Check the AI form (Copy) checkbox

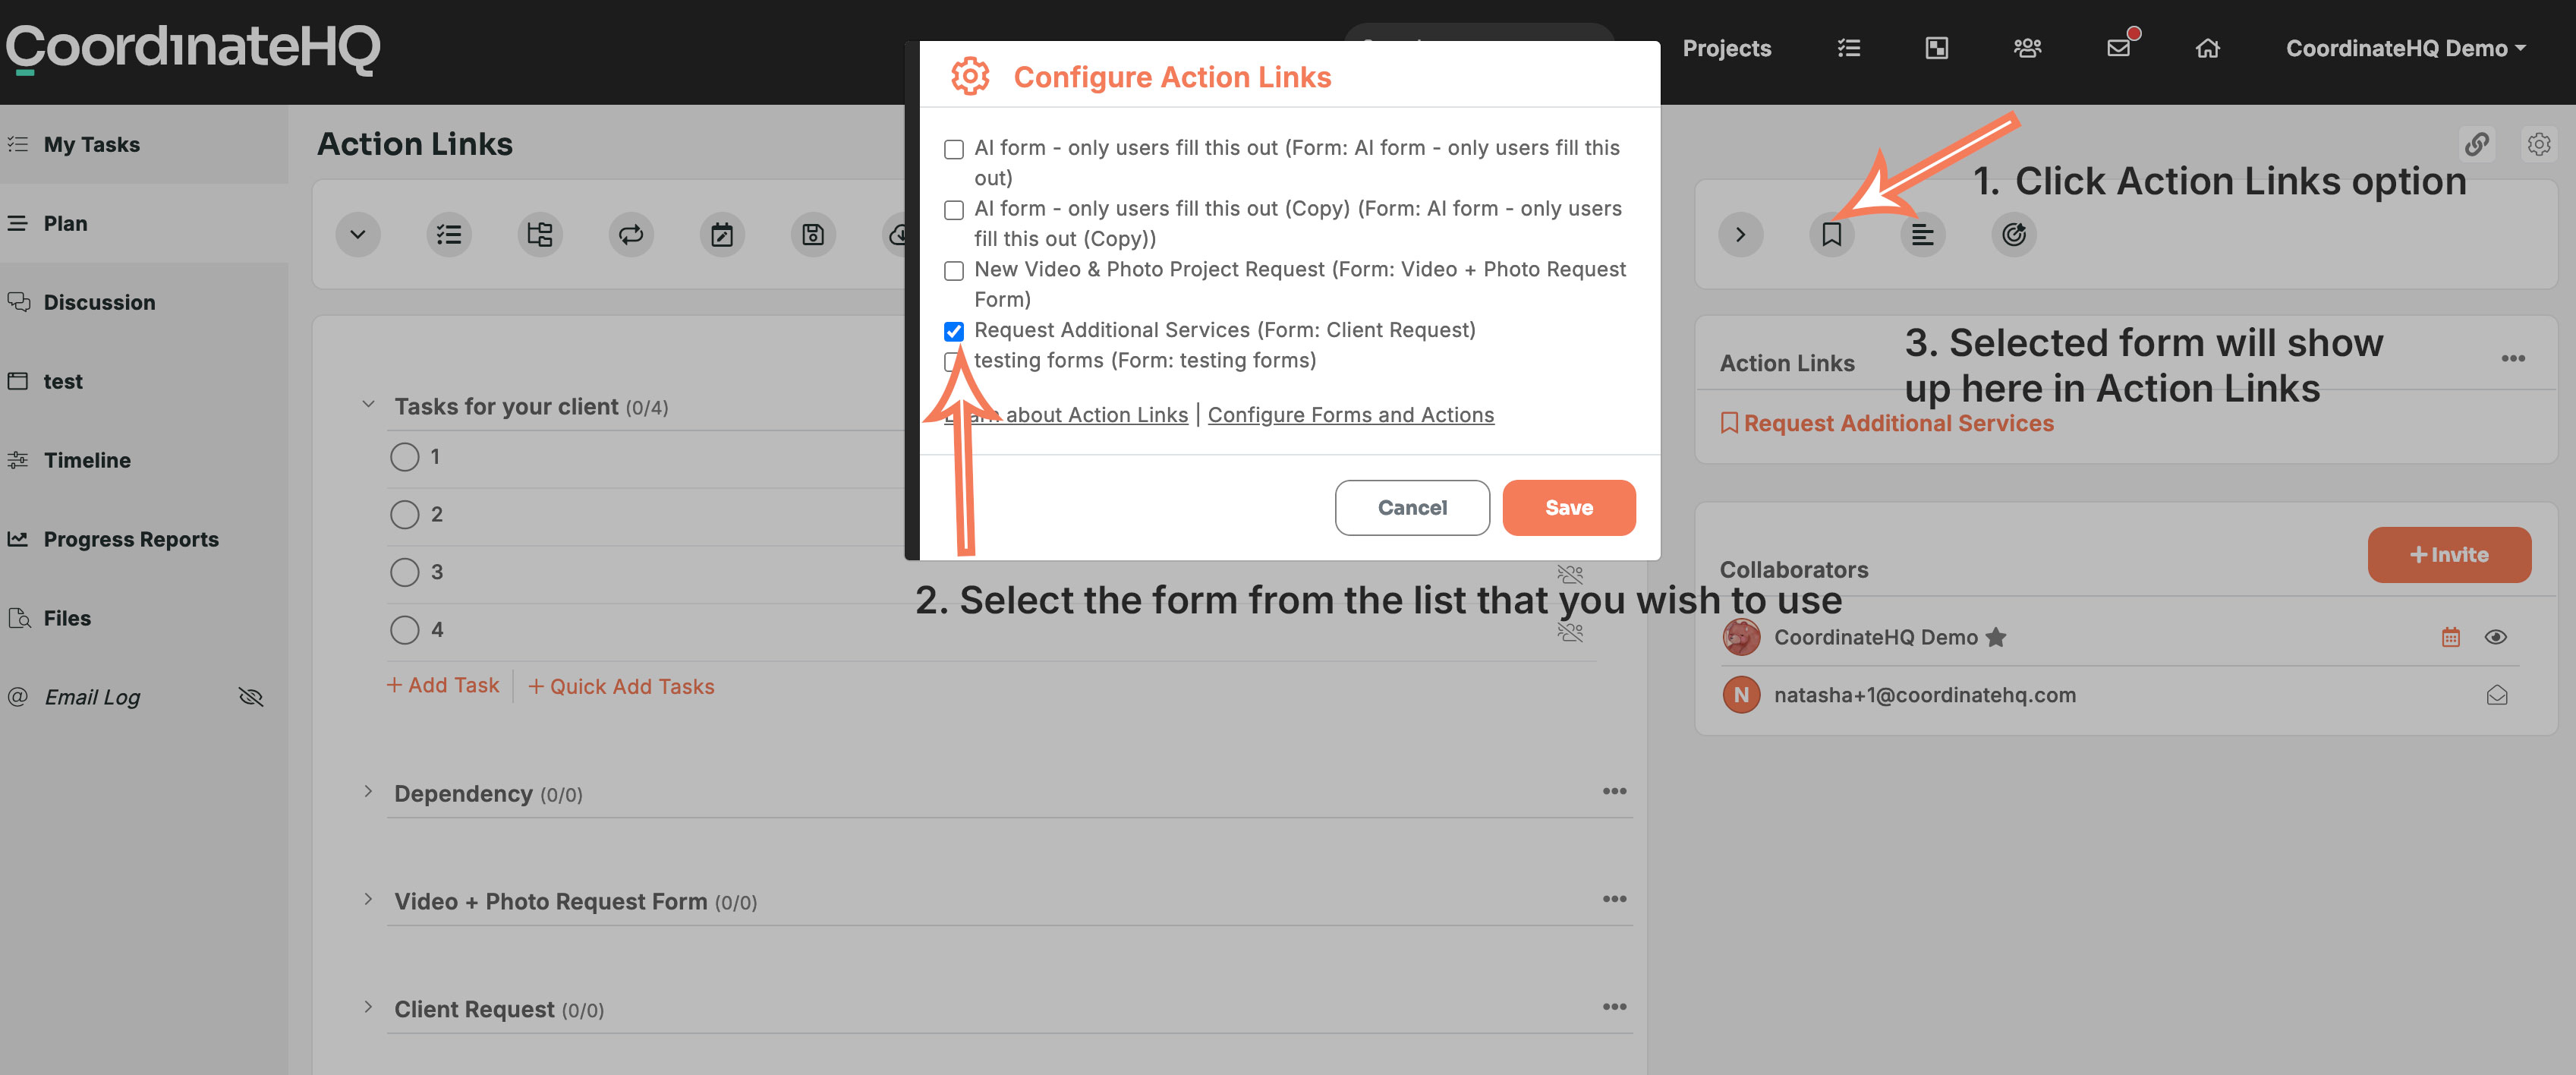[x=954, y=210]
